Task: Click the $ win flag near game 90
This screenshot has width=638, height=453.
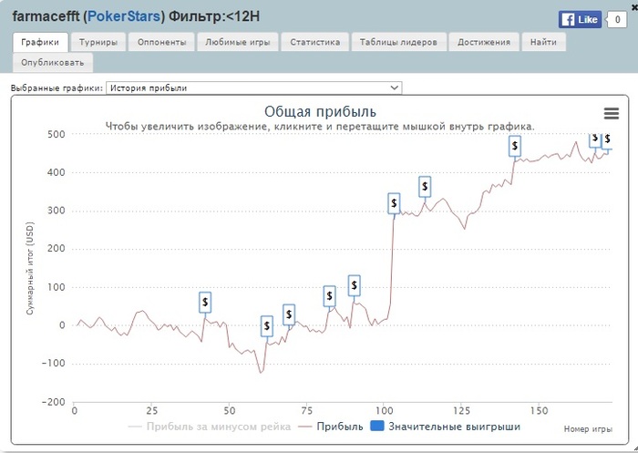Action: [x=354, y=285]
